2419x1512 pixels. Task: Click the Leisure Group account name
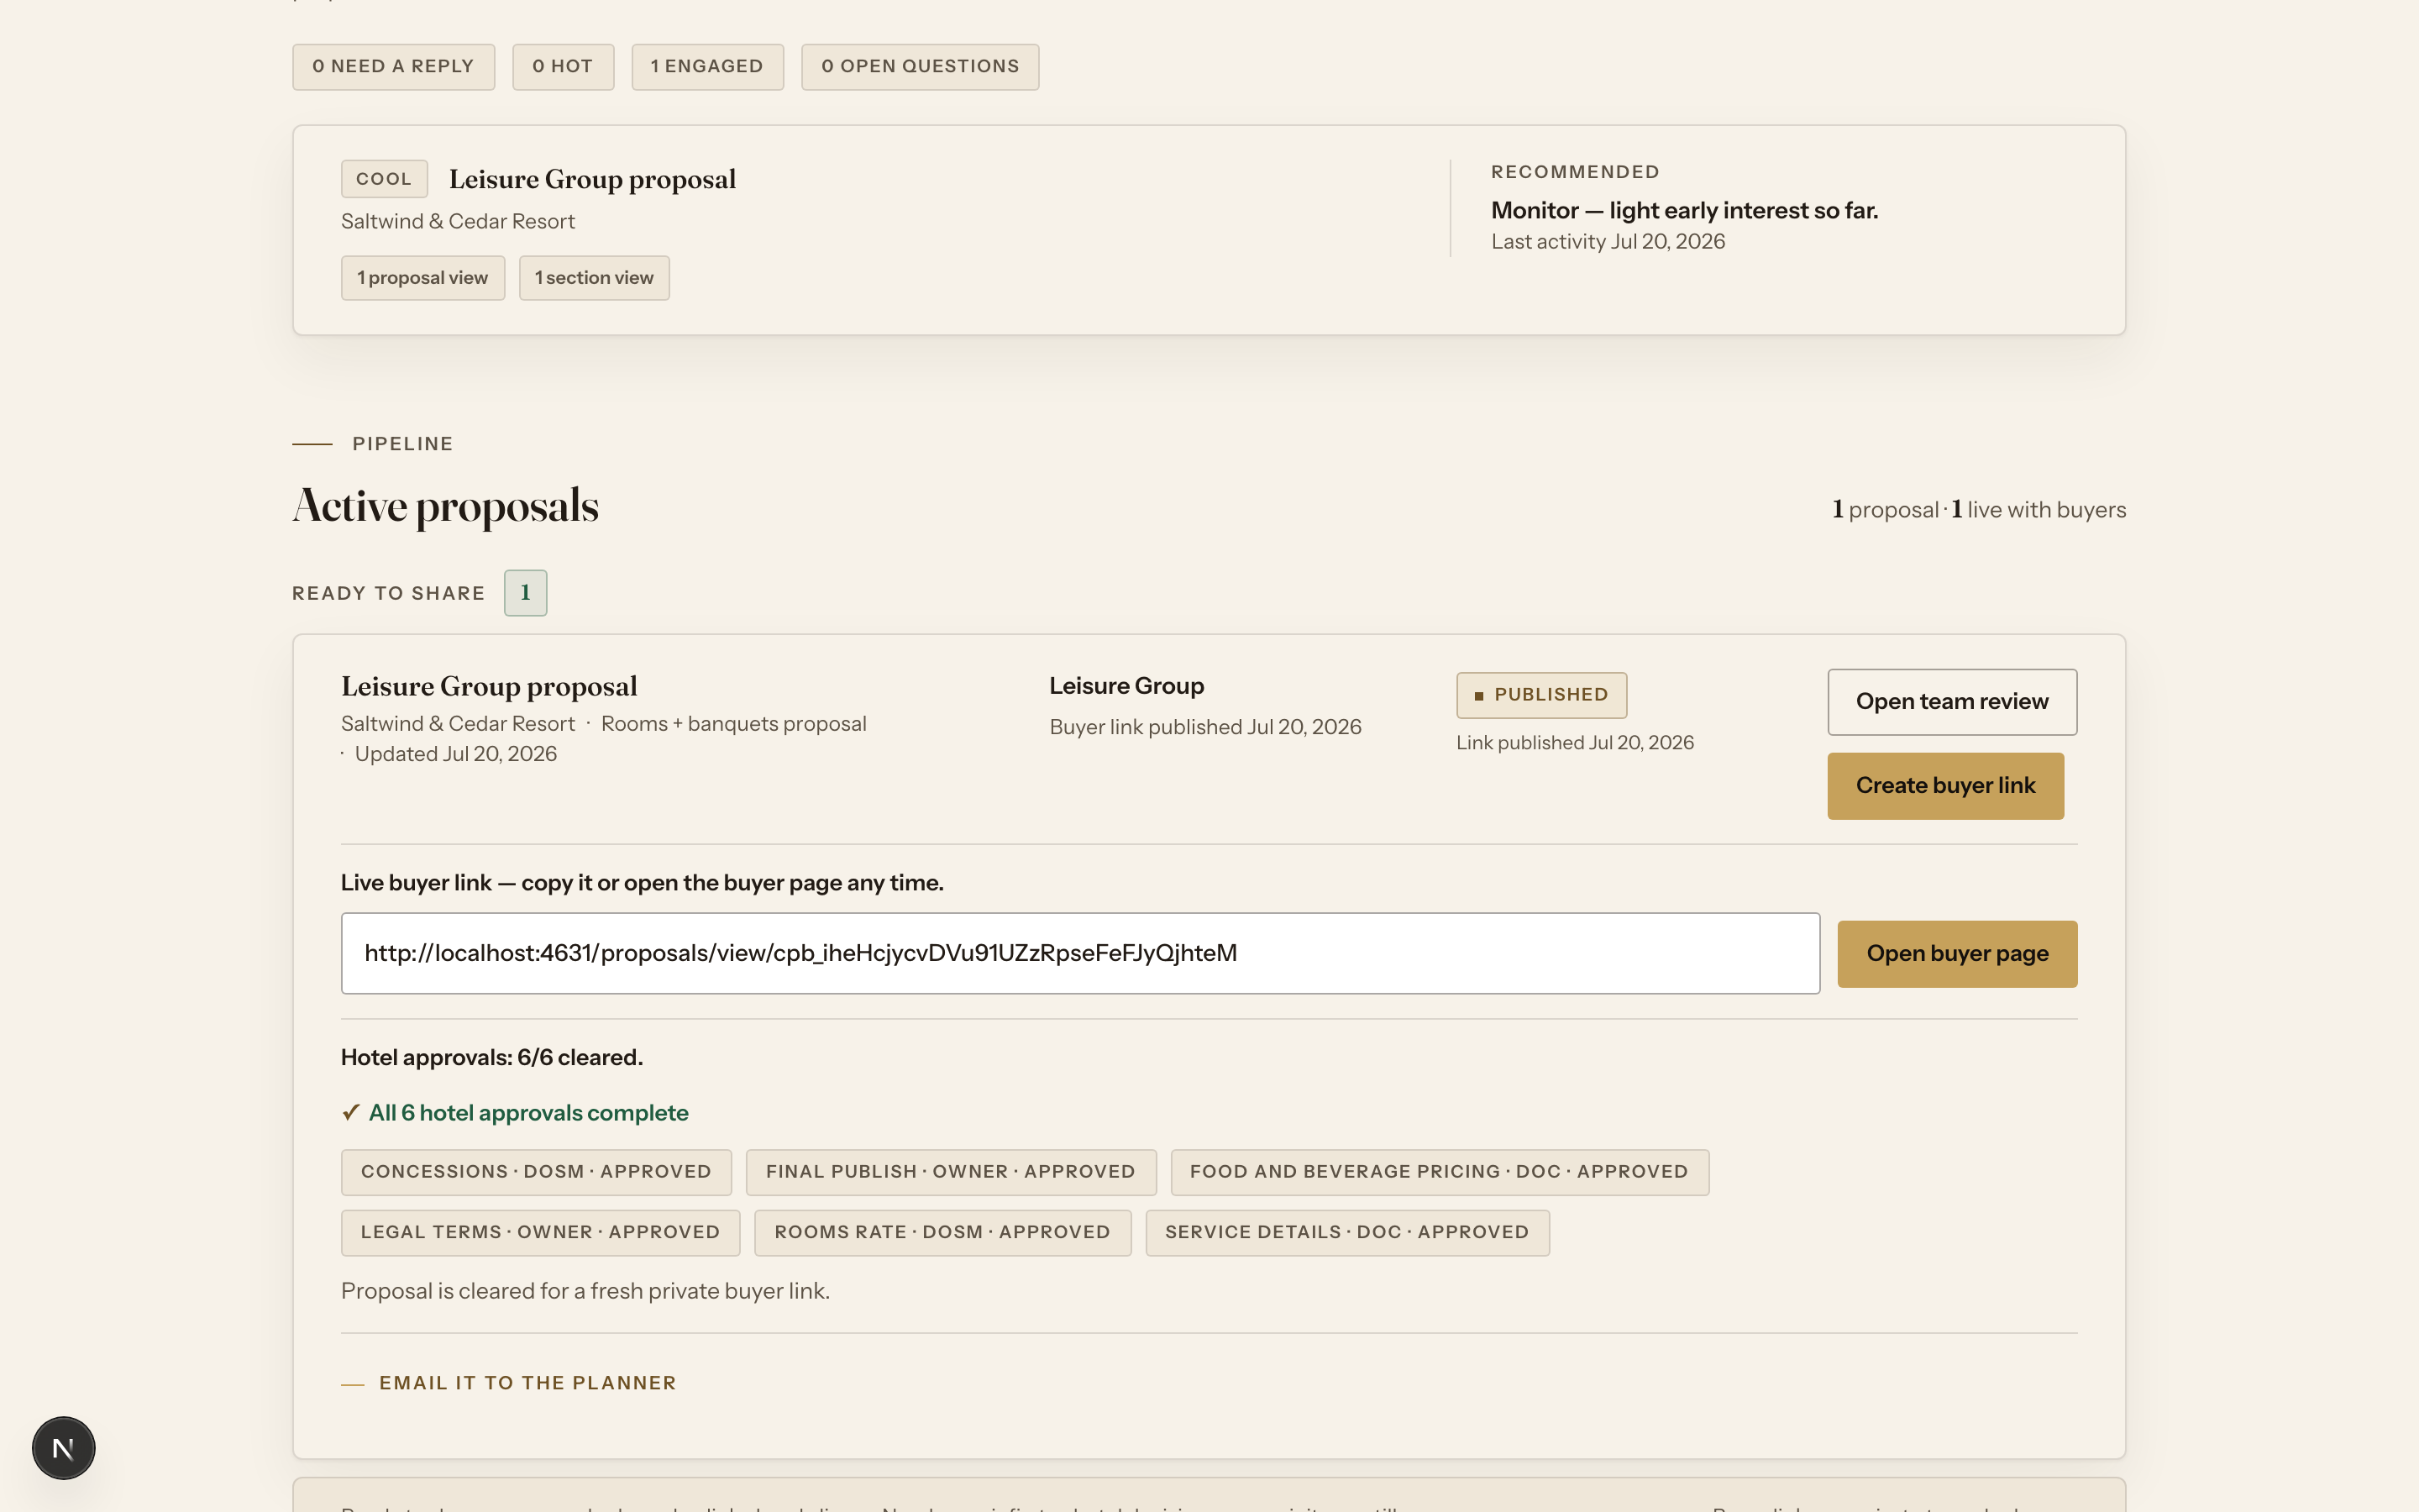click(x=1126, y=686)
